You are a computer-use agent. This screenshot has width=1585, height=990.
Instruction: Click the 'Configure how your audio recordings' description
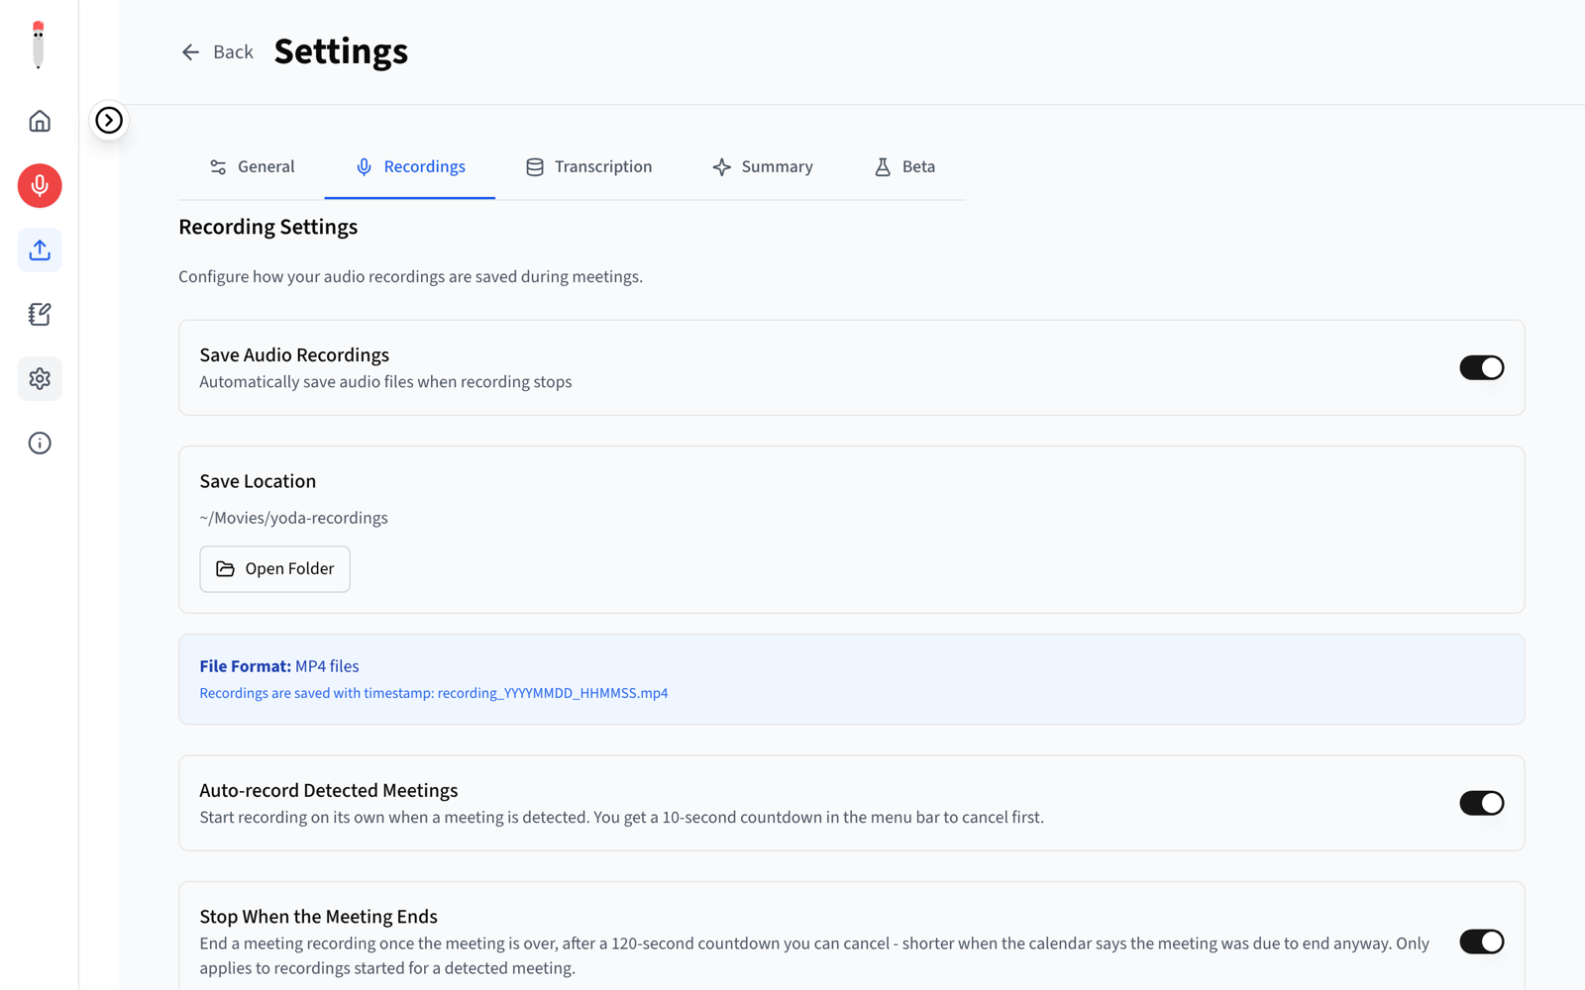click(410, 276)
